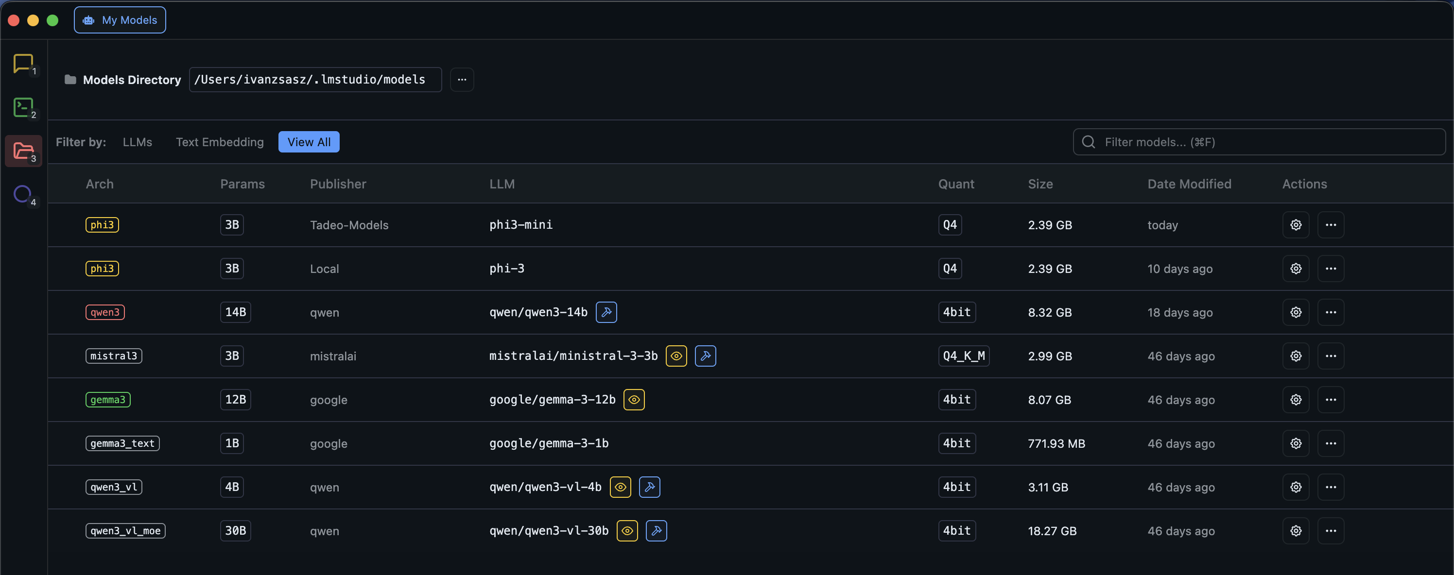Click the vision eye icon on gemma-3-12b
This screenshot has width=1454, height=575.
(633, 400)
